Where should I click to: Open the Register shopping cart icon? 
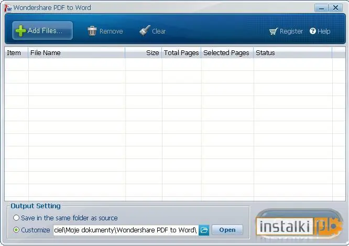click(274, 31)
